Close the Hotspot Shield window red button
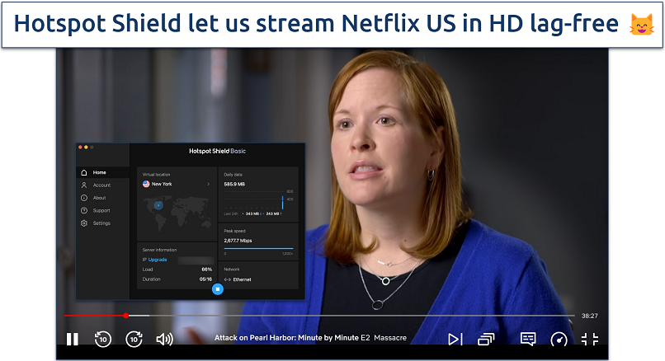 [80, 147]
